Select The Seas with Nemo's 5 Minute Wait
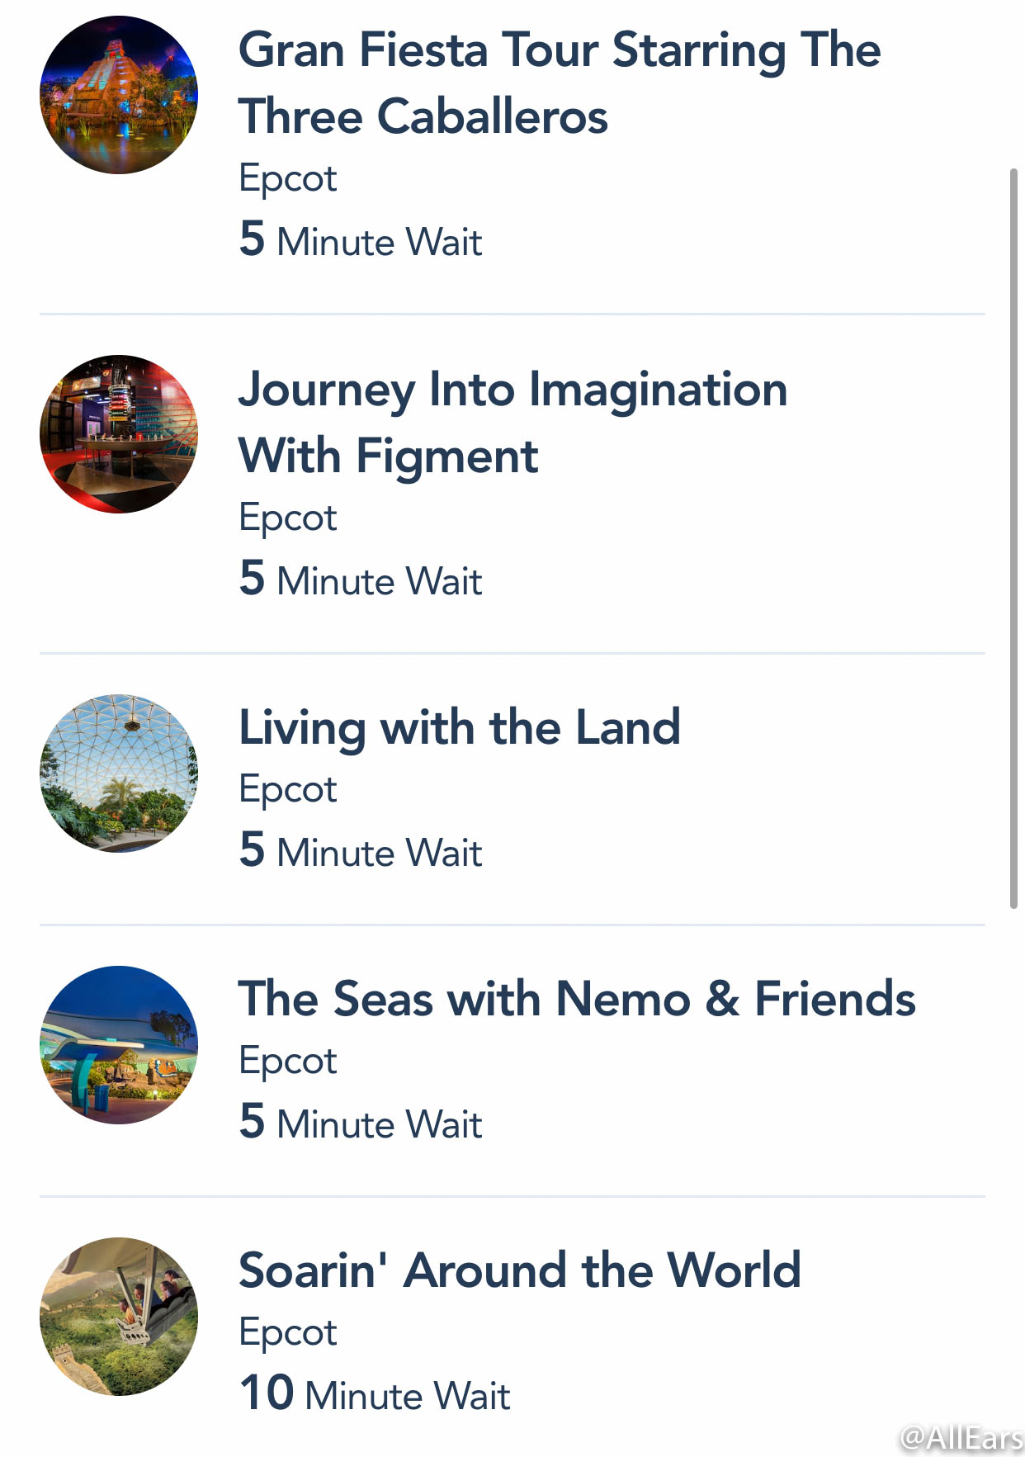1025x1457 pixels. [361, 1123]
